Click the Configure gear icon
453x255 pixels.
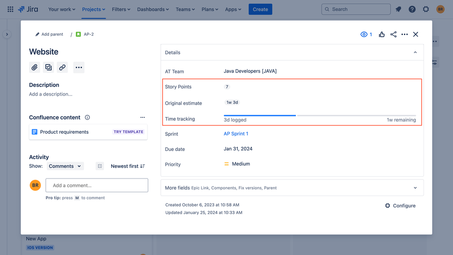(388, 206)
